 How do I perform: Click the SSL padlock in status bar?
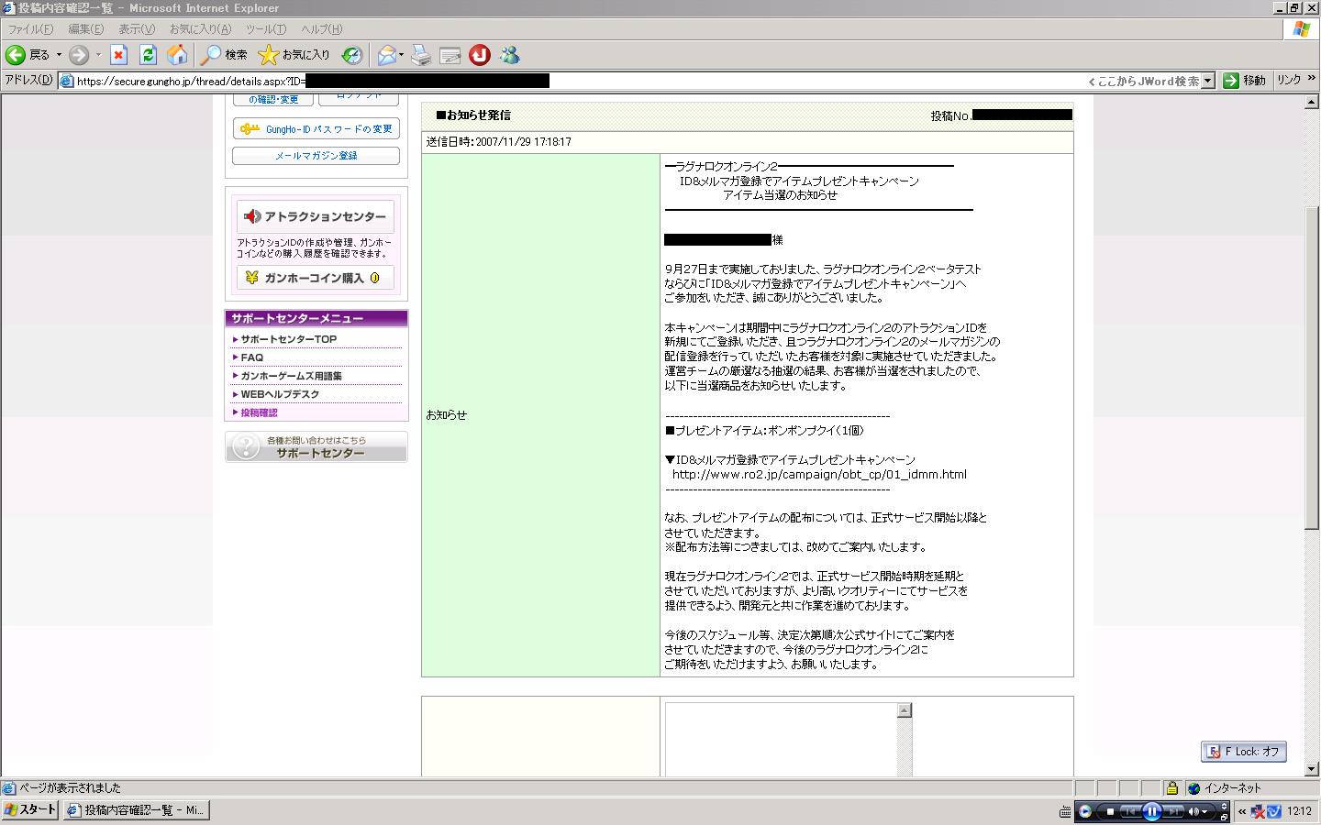[1172, 788]
